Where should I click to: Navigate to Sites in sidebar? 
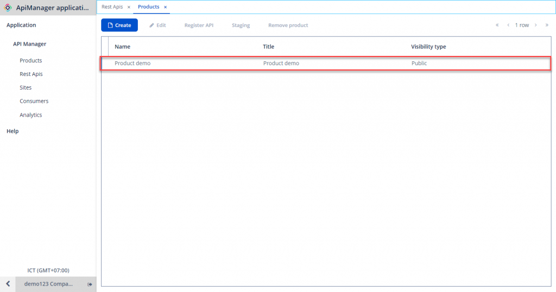(26, 88)
